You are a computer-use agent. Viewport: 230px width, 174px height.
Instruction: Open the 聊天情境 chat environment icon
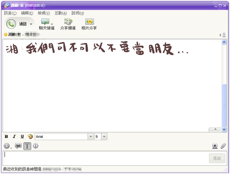[x=45, y=22]
